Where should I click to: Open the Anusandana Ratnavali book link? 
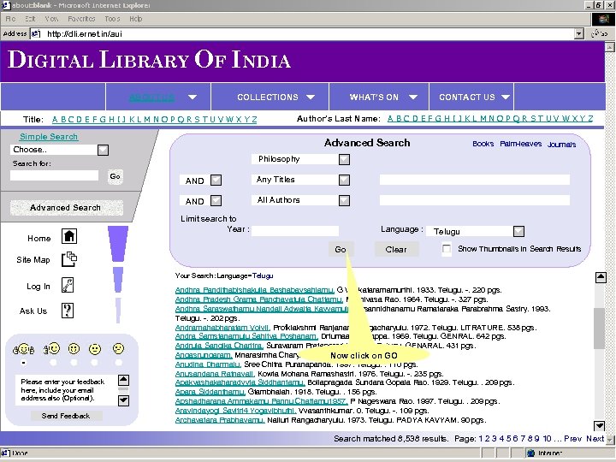click(215, 374)
